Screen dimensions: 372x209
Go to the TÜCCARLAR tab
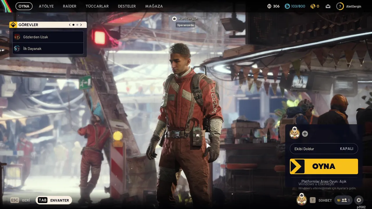click(x=97, y=6)
